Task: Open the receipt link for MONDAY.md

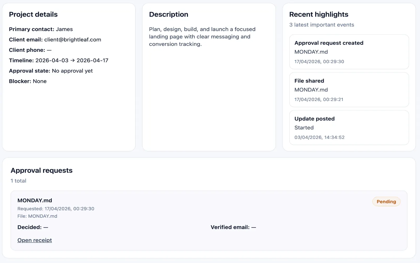Action: pyautogui.click(x=35, y=240)
